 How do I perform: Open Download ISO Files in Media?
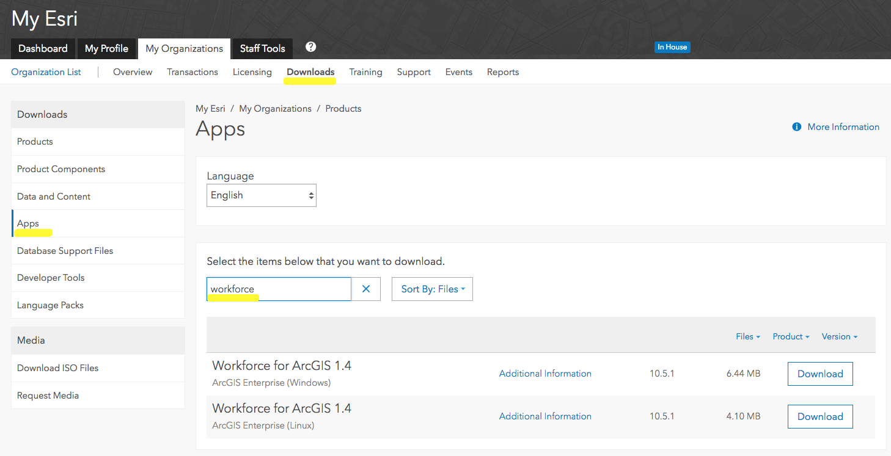[x=57, y=368]
